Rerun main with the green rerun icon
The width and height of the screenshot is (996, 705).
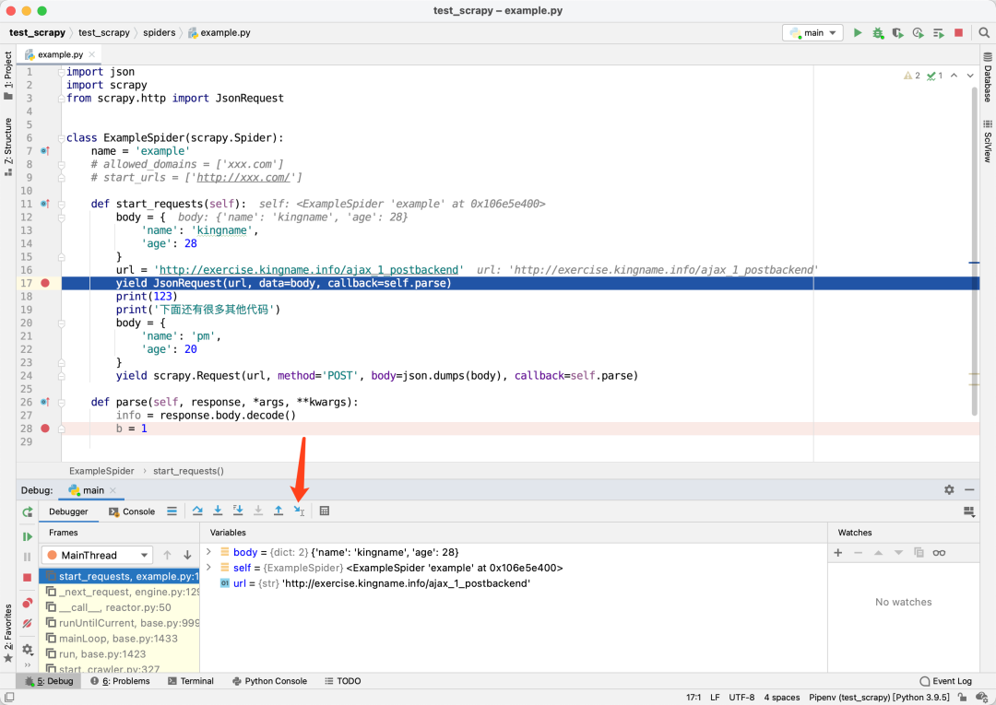tap(28, 511)
